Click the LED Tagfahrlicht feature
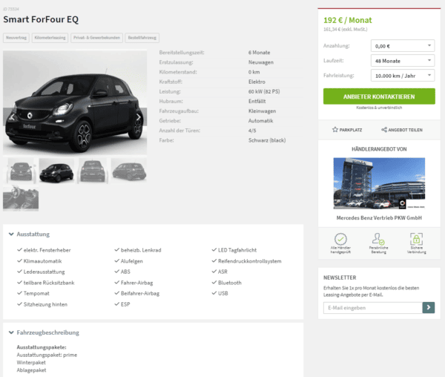445x377 pixels. pyautogui.click(x=237, y=250)
